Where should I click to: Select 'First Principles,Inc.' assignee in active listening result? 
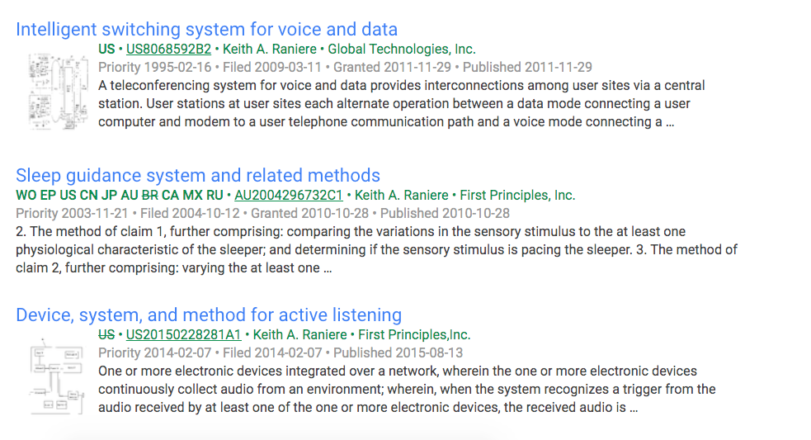414,335
